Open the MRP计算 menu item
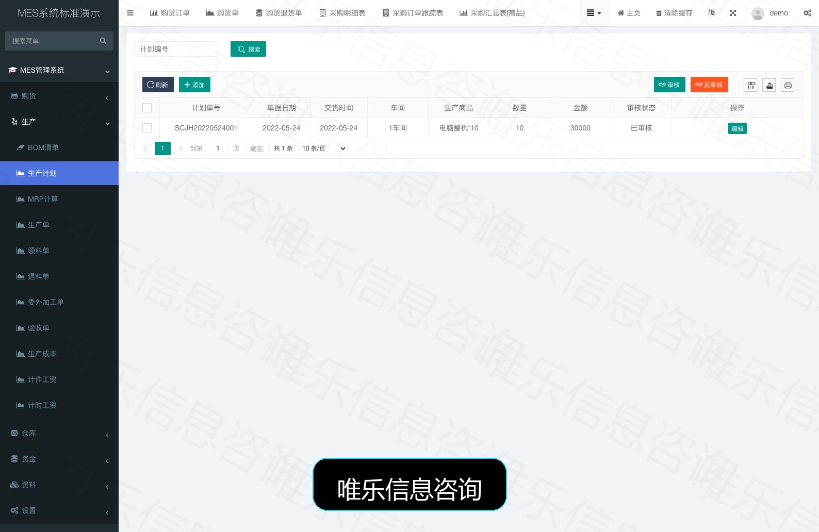This screenshot has width=819, height=532. tap(59, 199)
